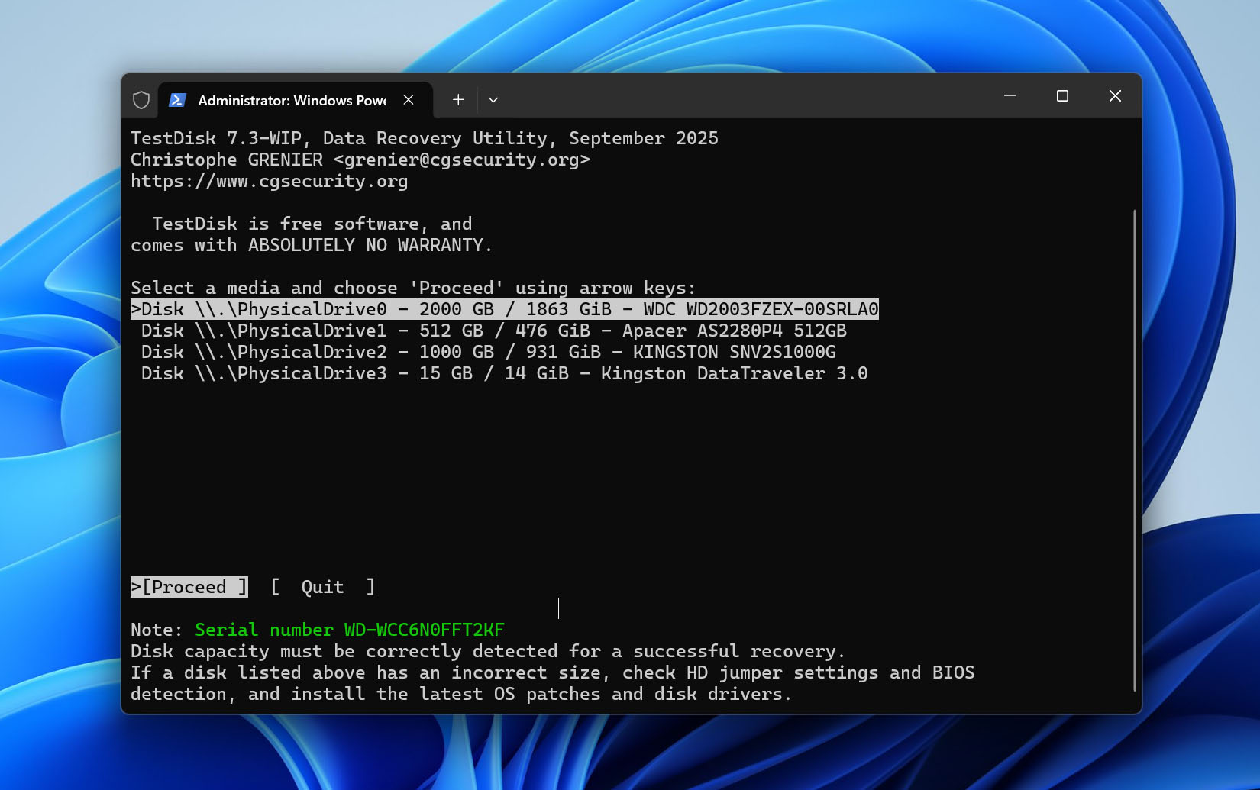Expand the tab profile dropdown chevron
The height and width of the screenshot is (790, 1260).
(x=493, y=100)
